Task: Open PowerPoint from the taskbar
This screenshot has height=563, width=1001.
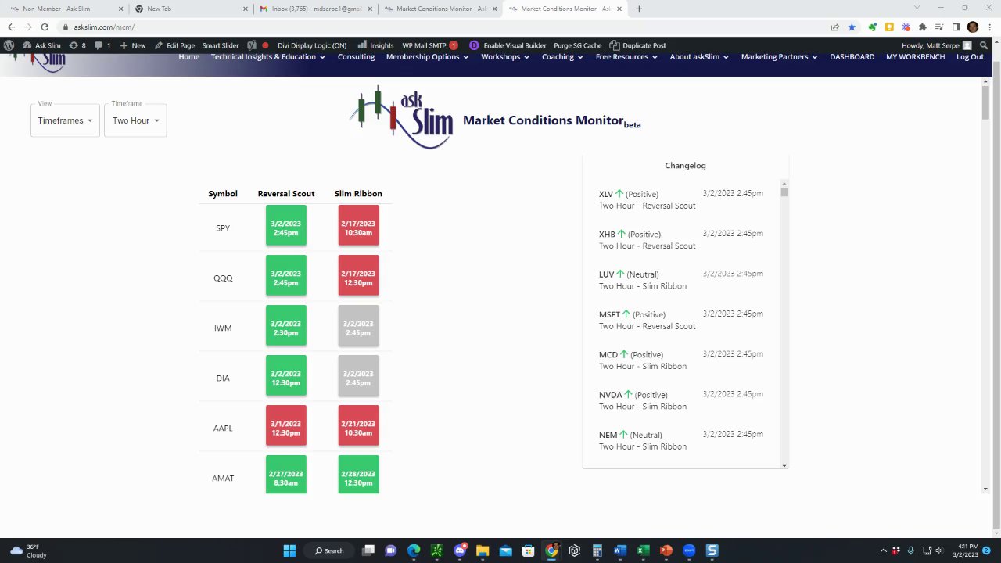Action: (x=666, y=550)
